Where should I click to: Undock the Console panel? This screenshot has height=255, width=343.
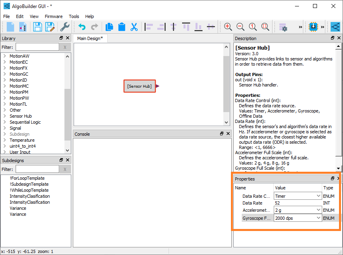[222, 134]
